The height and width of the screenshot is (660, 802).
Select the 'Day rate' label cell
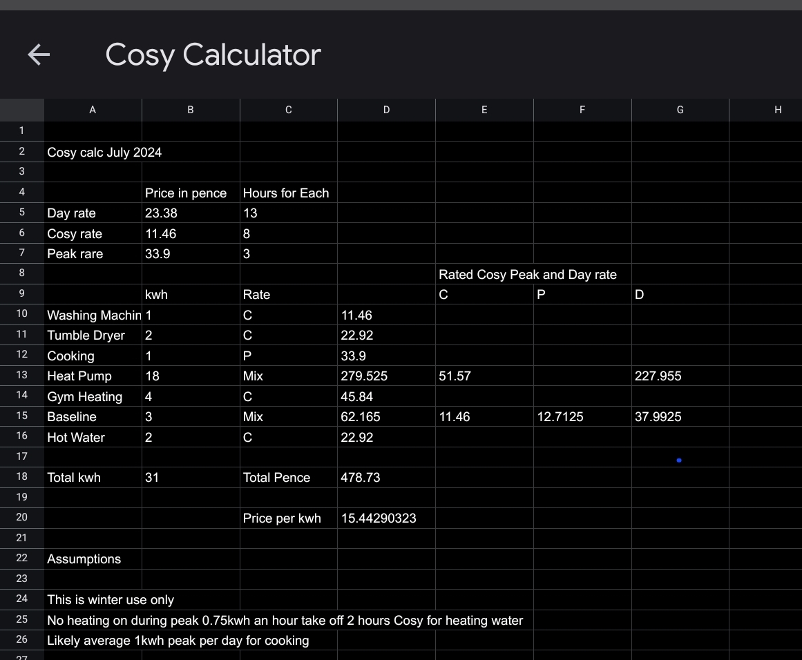(93, 213)
